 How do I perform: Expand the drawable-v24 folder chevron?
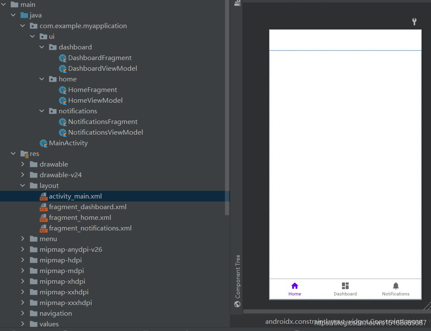click(23, 175)
